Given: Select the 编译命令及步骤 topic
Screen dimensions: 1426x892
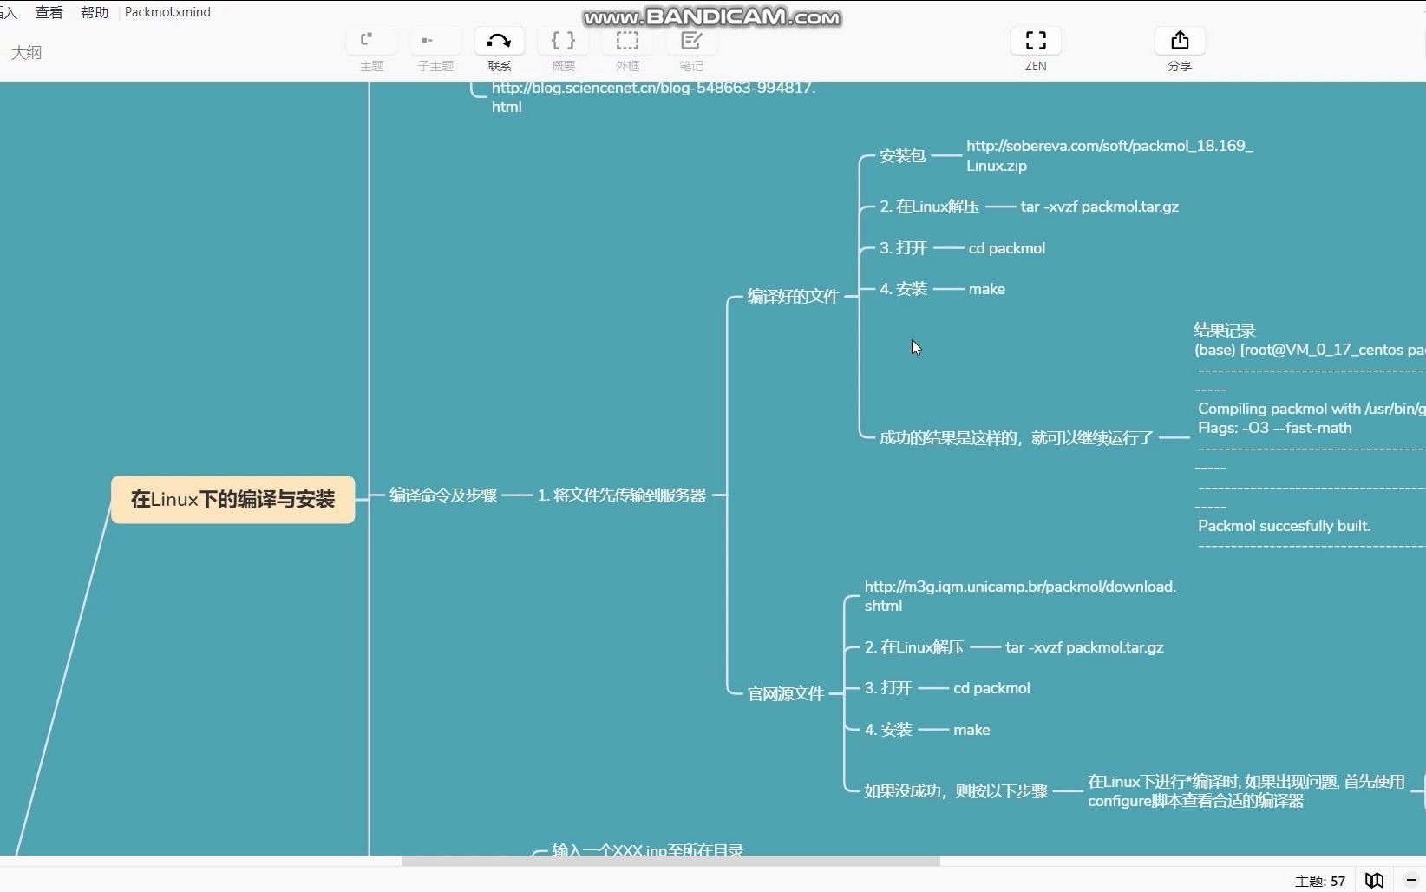Looking at the screenshot, I should tap(443, 495).
